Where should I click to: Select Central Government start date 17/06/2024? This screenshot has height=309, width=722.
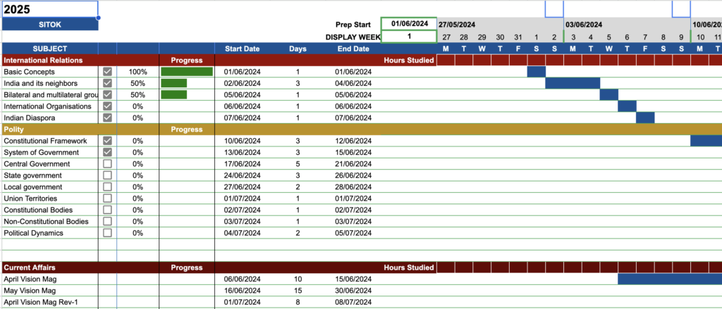243,164
